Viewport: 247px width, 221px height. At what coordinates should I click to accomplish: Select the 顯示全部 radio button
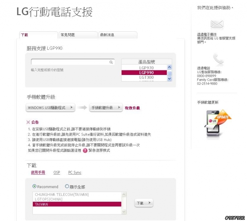coord(67,186)
